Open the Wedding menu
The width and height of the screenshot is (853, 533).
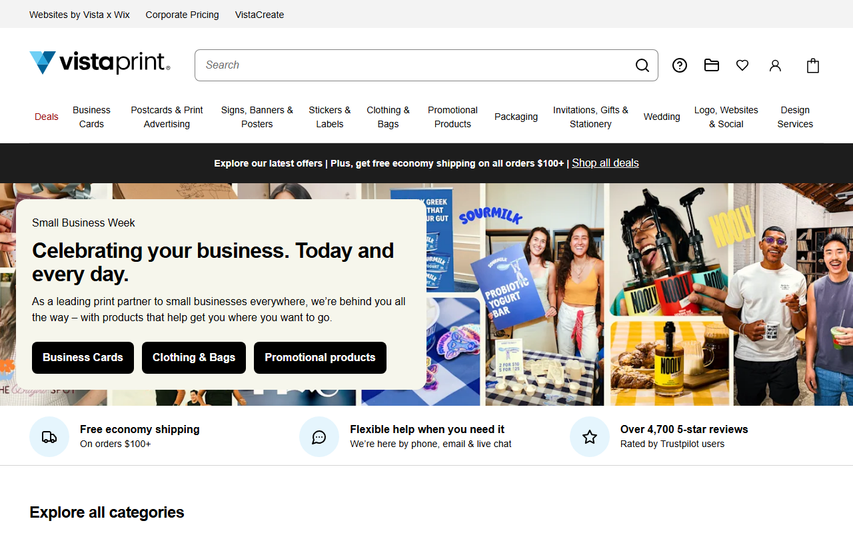(662, 117)
